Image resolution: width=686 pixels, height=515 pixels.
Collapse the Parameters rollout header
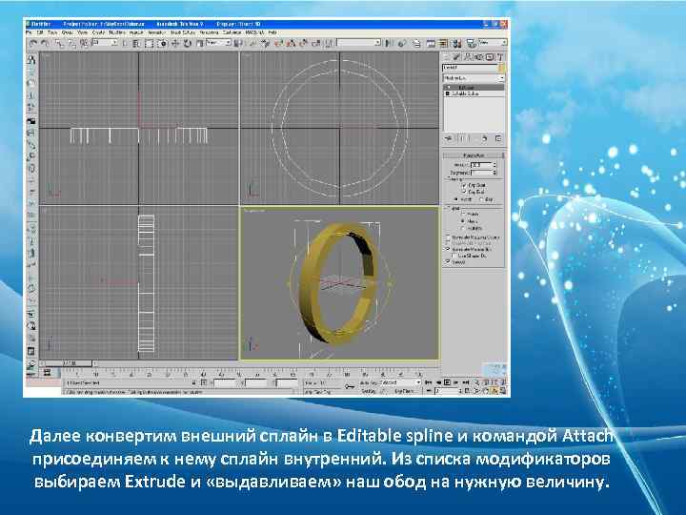474,155
